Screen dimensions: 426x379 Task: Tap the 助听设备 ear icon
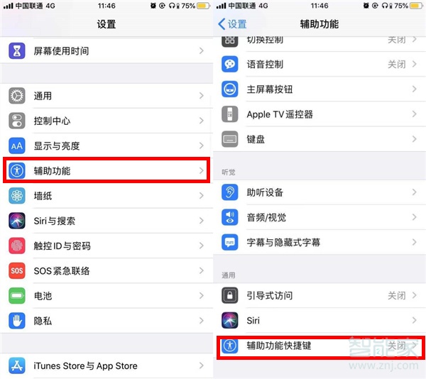pos(230,192)
